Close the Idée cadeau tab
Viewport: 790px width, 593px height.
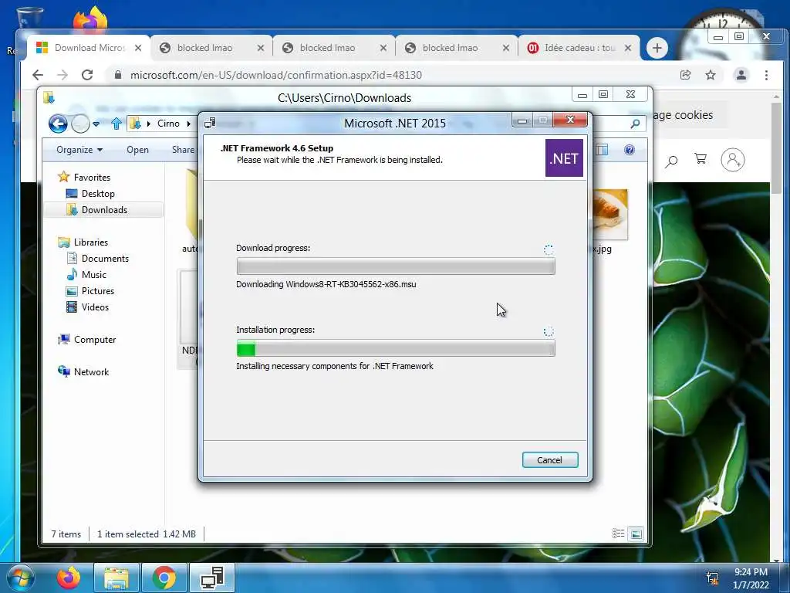tap(628, 48)
